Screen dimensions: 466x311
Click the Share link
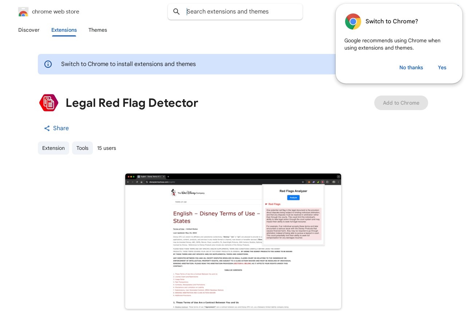[x=56, y=128]
